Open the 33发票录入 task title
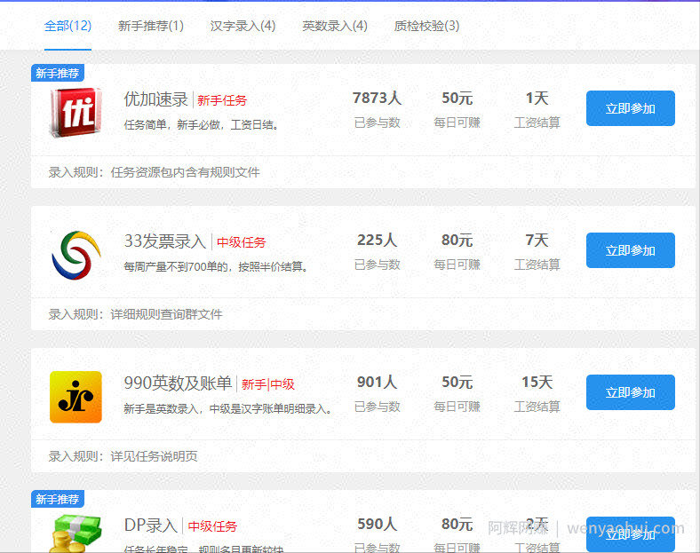This screenshot has width=700, height=553. [x=164, y=241]
